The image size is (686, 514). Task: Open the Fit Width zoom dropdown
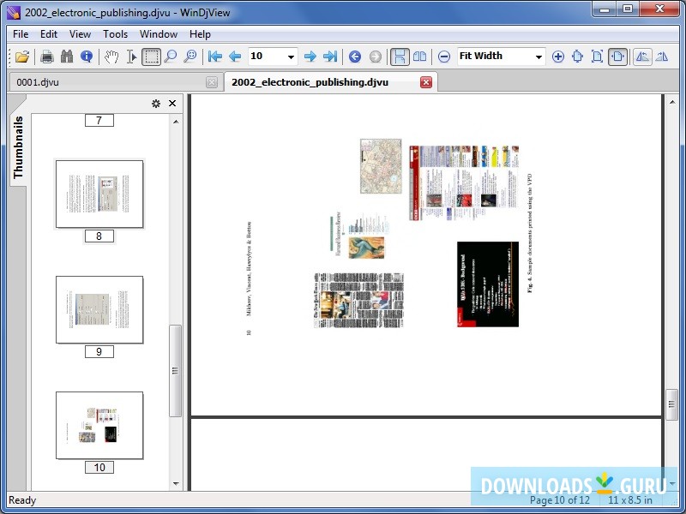pyautogui.click(x=538, y=57)
